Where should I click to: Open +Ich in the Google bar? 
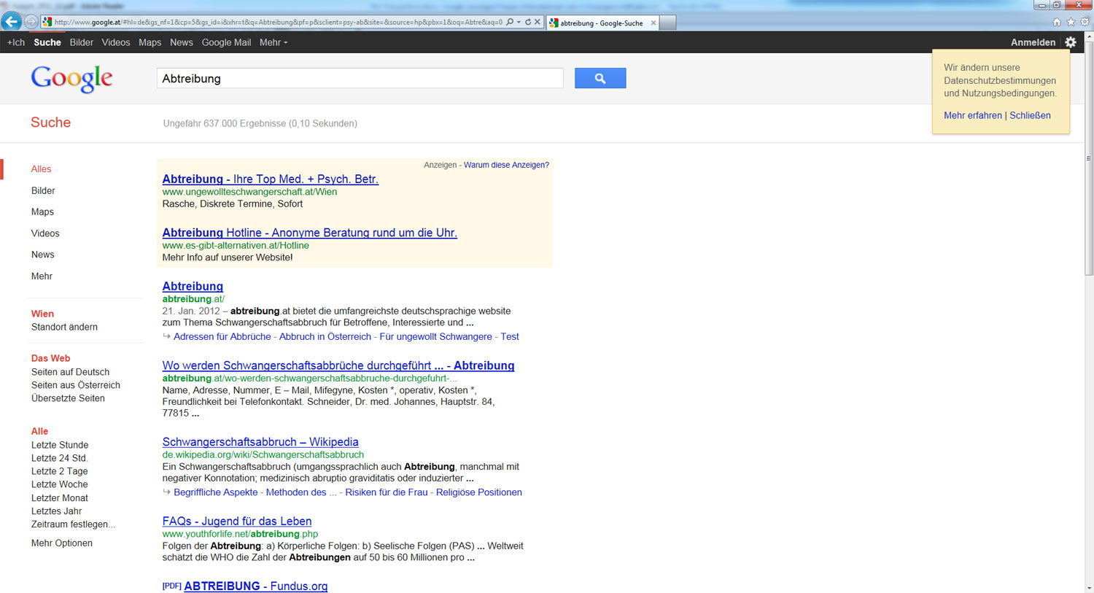coord(16,42)
